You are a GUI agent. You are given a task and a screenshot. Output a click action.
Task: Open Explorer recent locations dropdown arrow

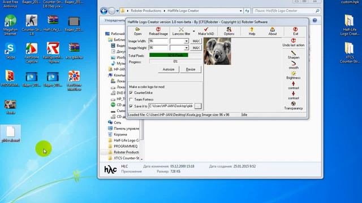[118, 11]
